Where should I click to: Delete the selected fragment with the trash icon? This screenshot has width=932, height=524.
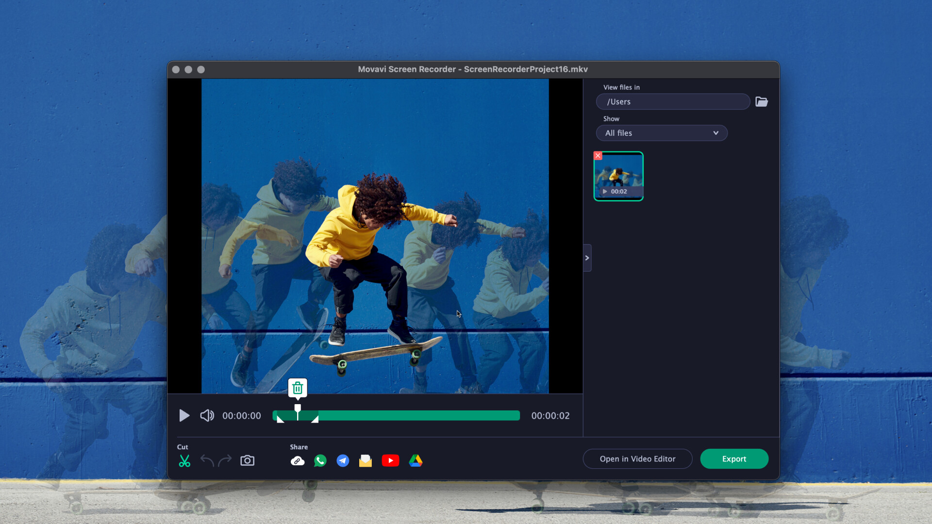297,388
